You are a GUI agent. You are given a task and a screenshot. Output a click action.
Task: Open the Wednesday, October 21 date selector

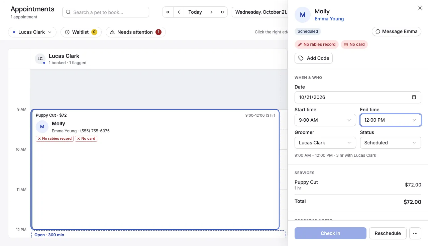pos(260,12)
